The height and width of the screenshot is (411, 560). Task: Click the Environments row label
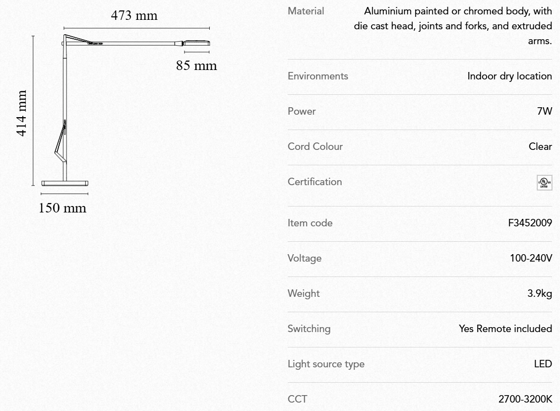(x=318, y=76)
